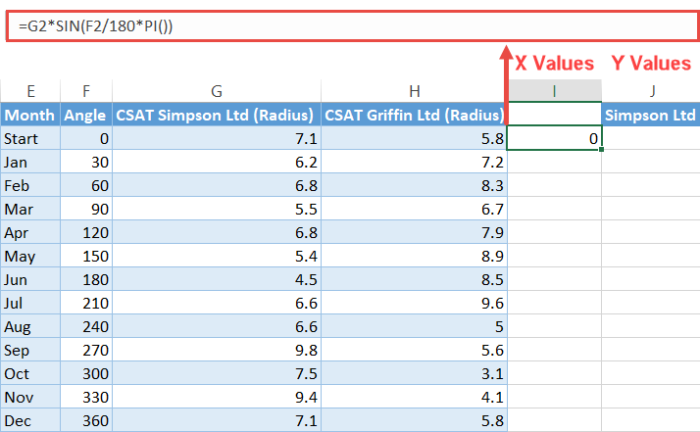Click Simpson radius 4.5 in Jun row

click(217, 279)
